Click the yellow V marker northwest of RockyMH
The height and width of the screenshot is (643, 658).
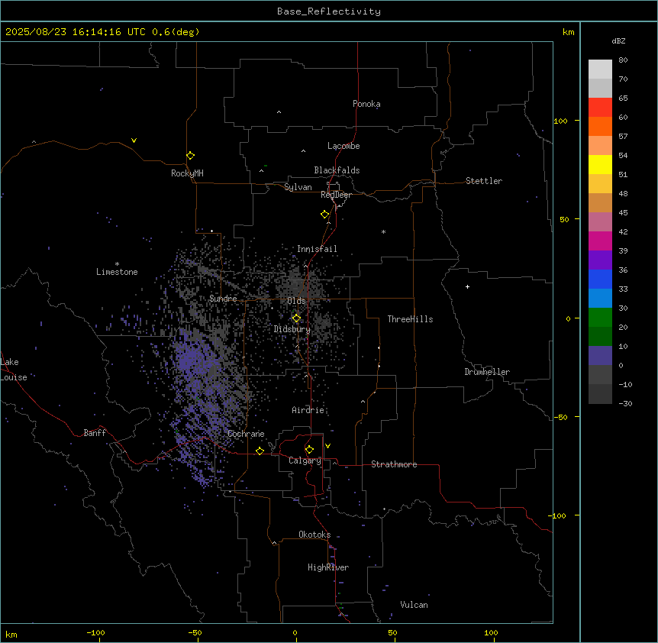pyautogui.click(x=134, y=141)
